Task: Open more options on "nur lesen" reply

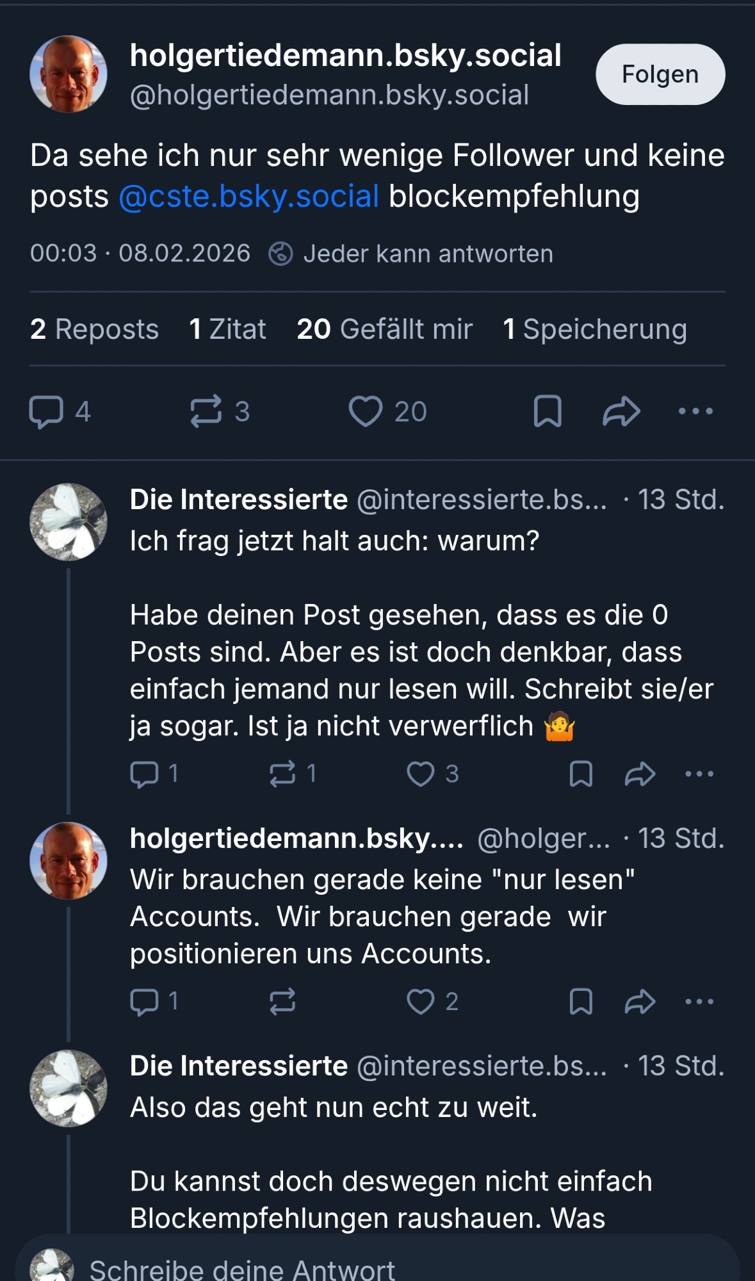Action: pyautogui.click(x=699, y=1002)
